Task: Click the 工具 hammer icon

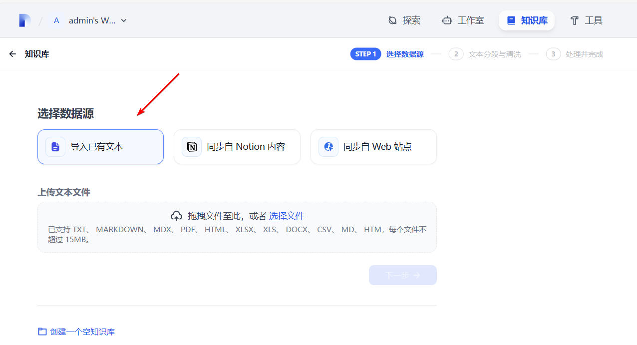Action: pos(575,20)
